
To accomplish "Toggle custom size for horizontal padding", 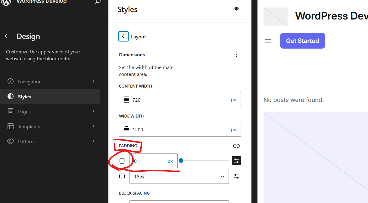I will click(236, 176).
